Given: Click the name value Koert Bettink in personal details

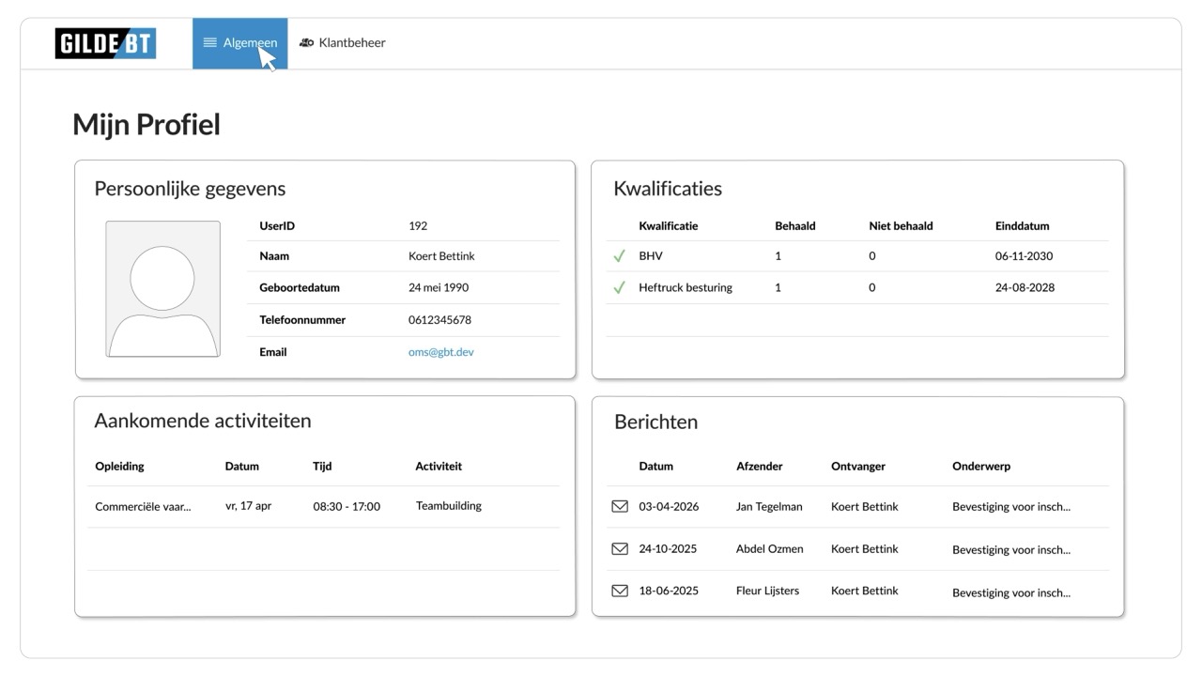Looking at the screenshot, I should pyautogui.click(x=442, y=256).
